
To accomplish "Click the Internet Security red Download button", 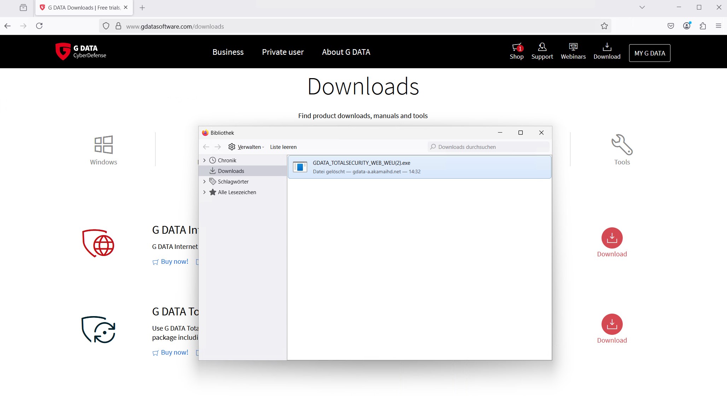I will [612, 243].
